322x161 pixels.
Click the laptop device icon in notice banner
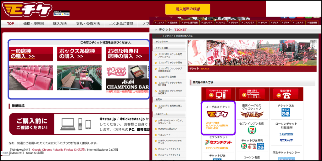68,124
